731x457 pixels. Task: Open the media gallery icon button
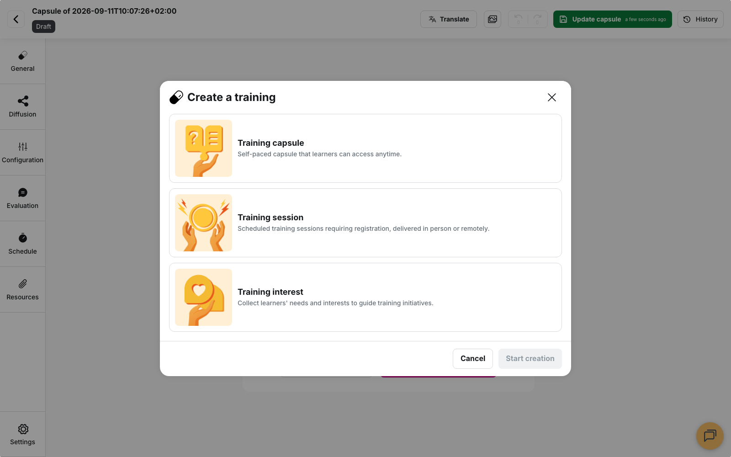tap(493, 19)
